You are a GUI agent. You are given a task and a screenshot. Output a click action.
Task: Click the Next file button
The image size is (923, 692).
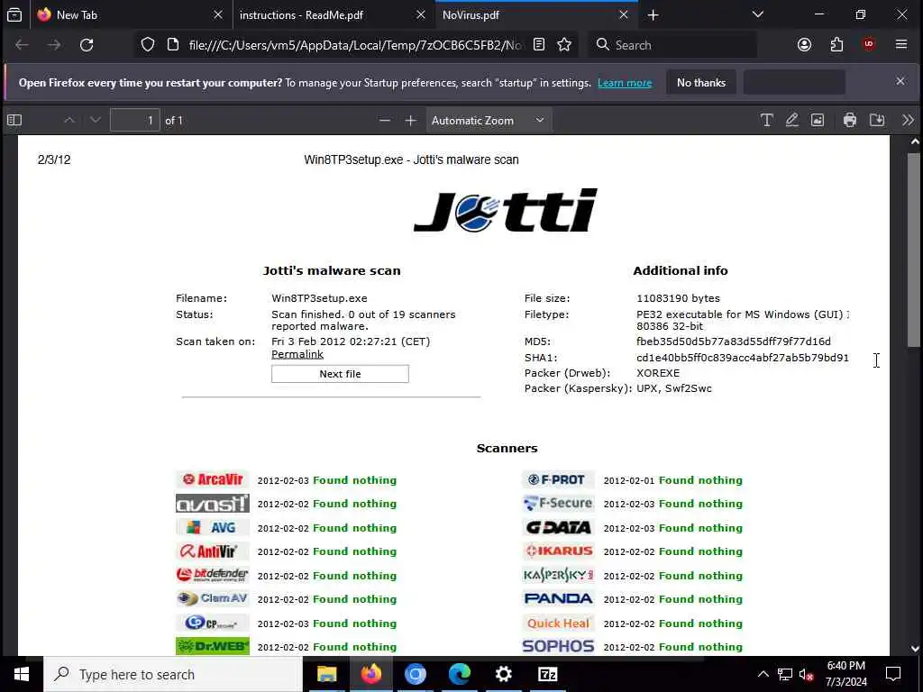[340, 374]
